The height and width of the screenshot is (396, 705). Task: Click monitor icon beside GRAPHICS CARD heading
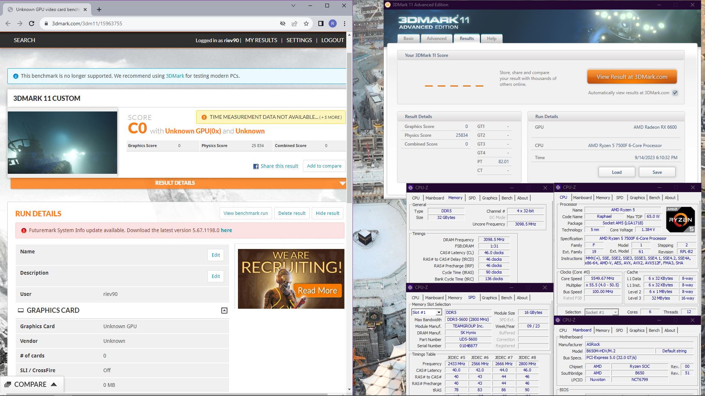pos(21,311)
